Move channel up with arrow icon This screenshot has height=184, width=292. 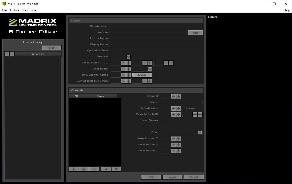pos(106,169)
